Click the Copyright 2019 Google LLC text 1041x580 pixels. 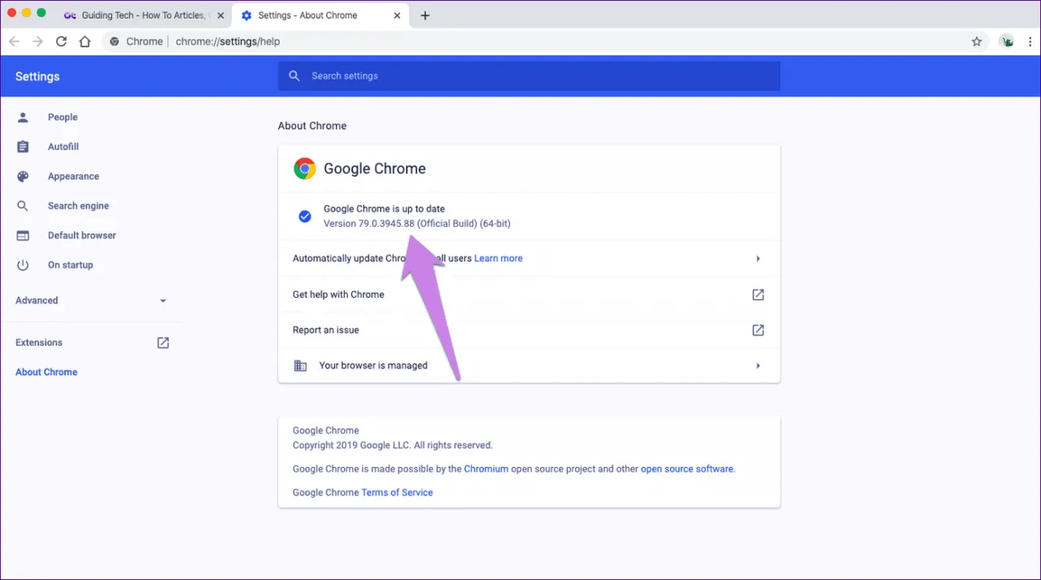[x=393, y=445]
